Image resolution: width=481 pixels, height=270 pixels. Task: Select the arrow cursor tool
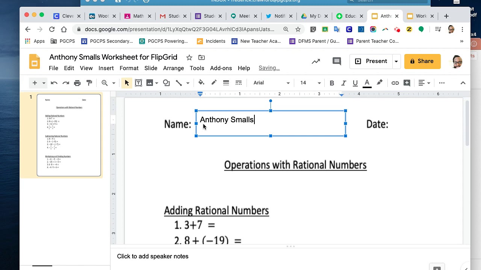(127, 83)
